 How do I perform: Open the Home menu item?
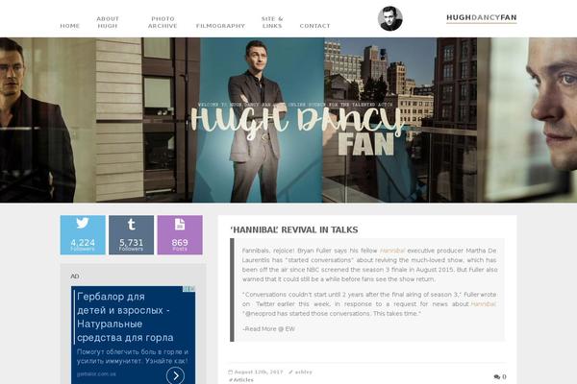(x=70, y=26)
